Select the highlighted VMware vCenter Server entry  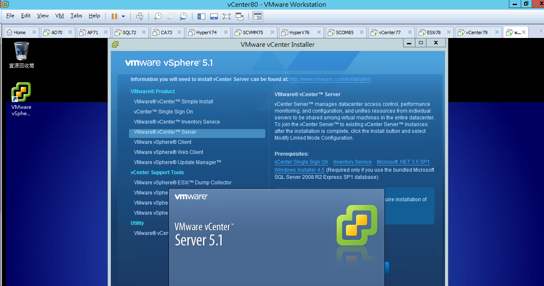point(197,133)
